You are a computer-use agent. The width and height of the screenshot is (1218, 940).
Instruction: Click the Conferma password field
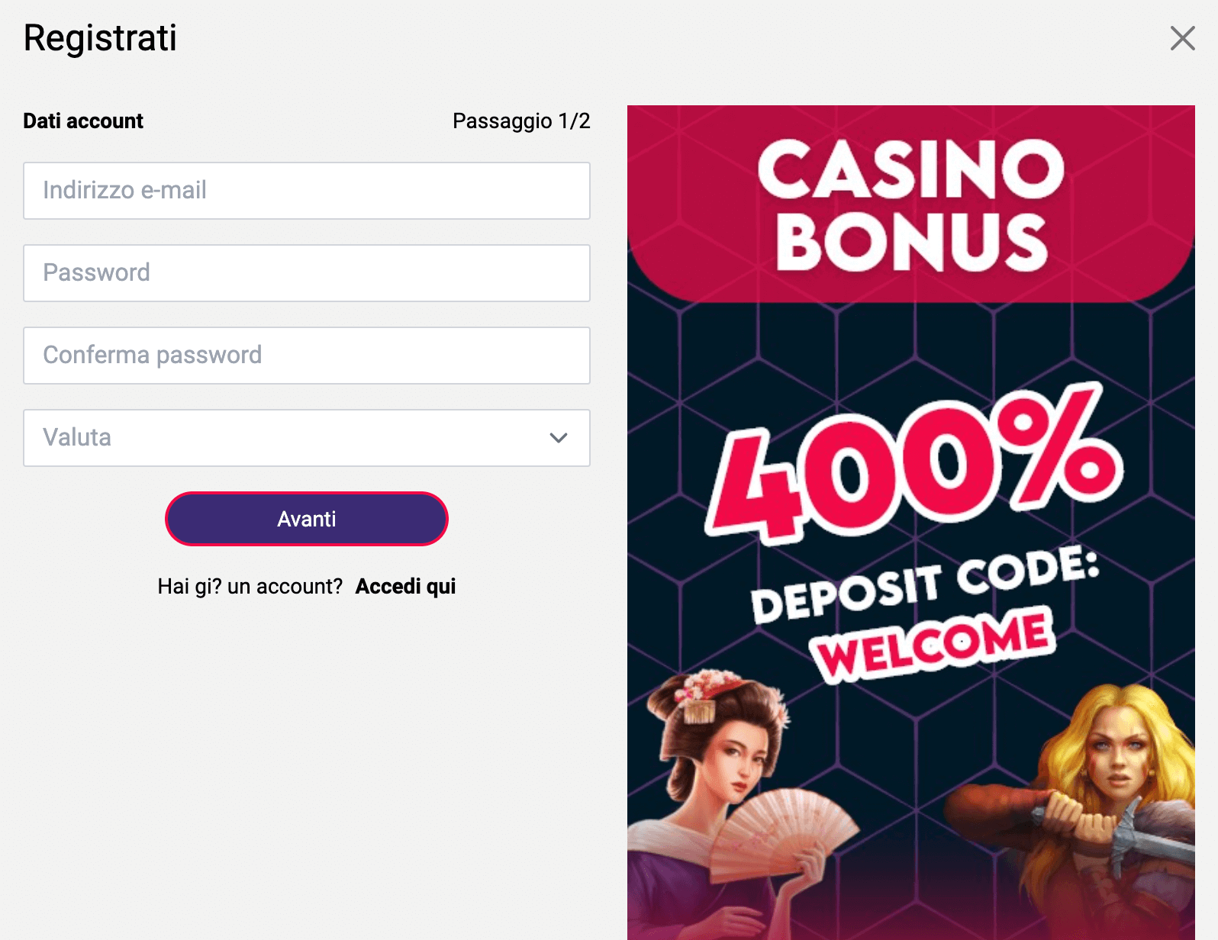click(x=305, y=356)
